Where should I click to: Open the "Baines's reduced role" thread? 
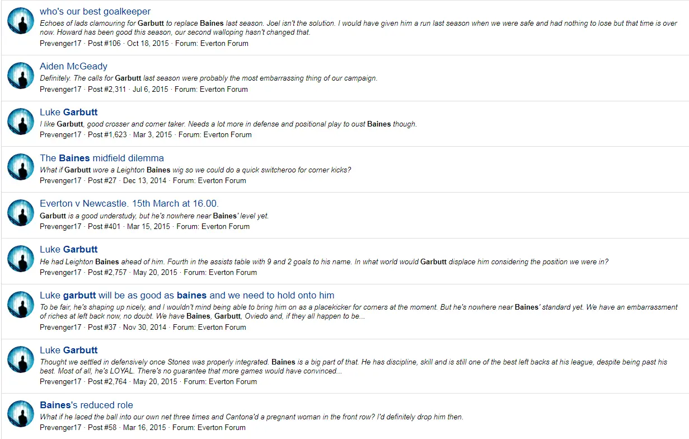point(86,405)
